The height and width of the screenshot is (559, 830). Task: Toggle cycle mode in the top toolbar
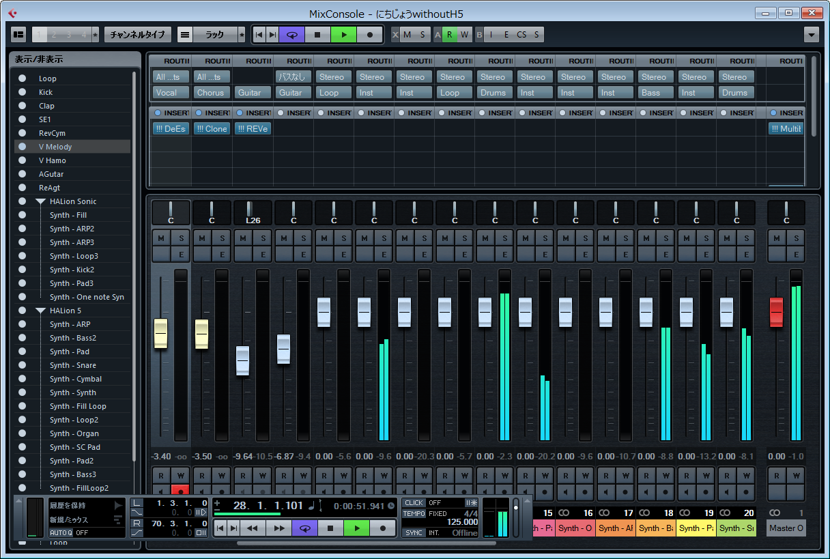pyautogui.click(x=292, y=34)
